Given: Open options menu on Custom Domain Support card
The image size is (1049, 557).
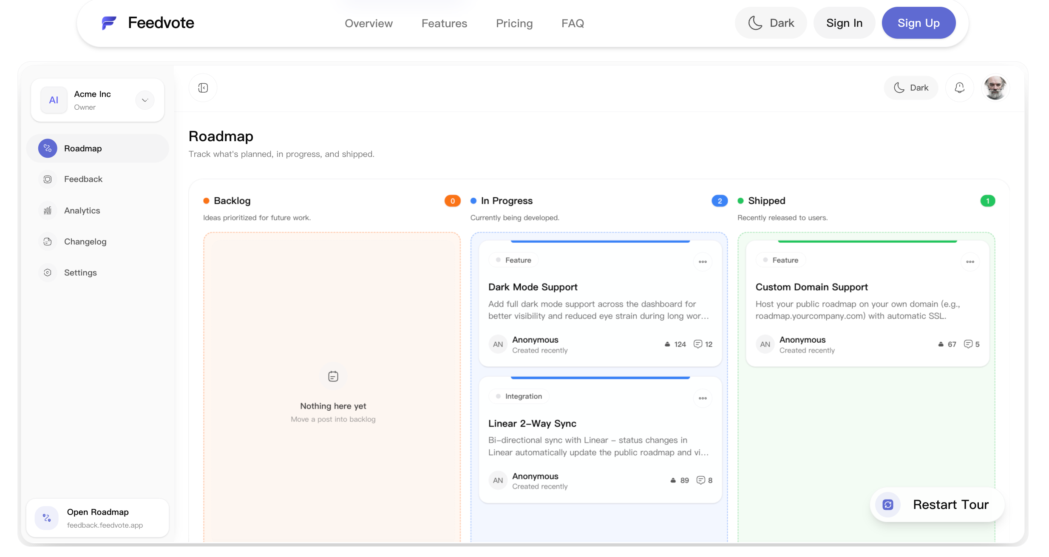Looking at the screenshot, I should 970,262.
